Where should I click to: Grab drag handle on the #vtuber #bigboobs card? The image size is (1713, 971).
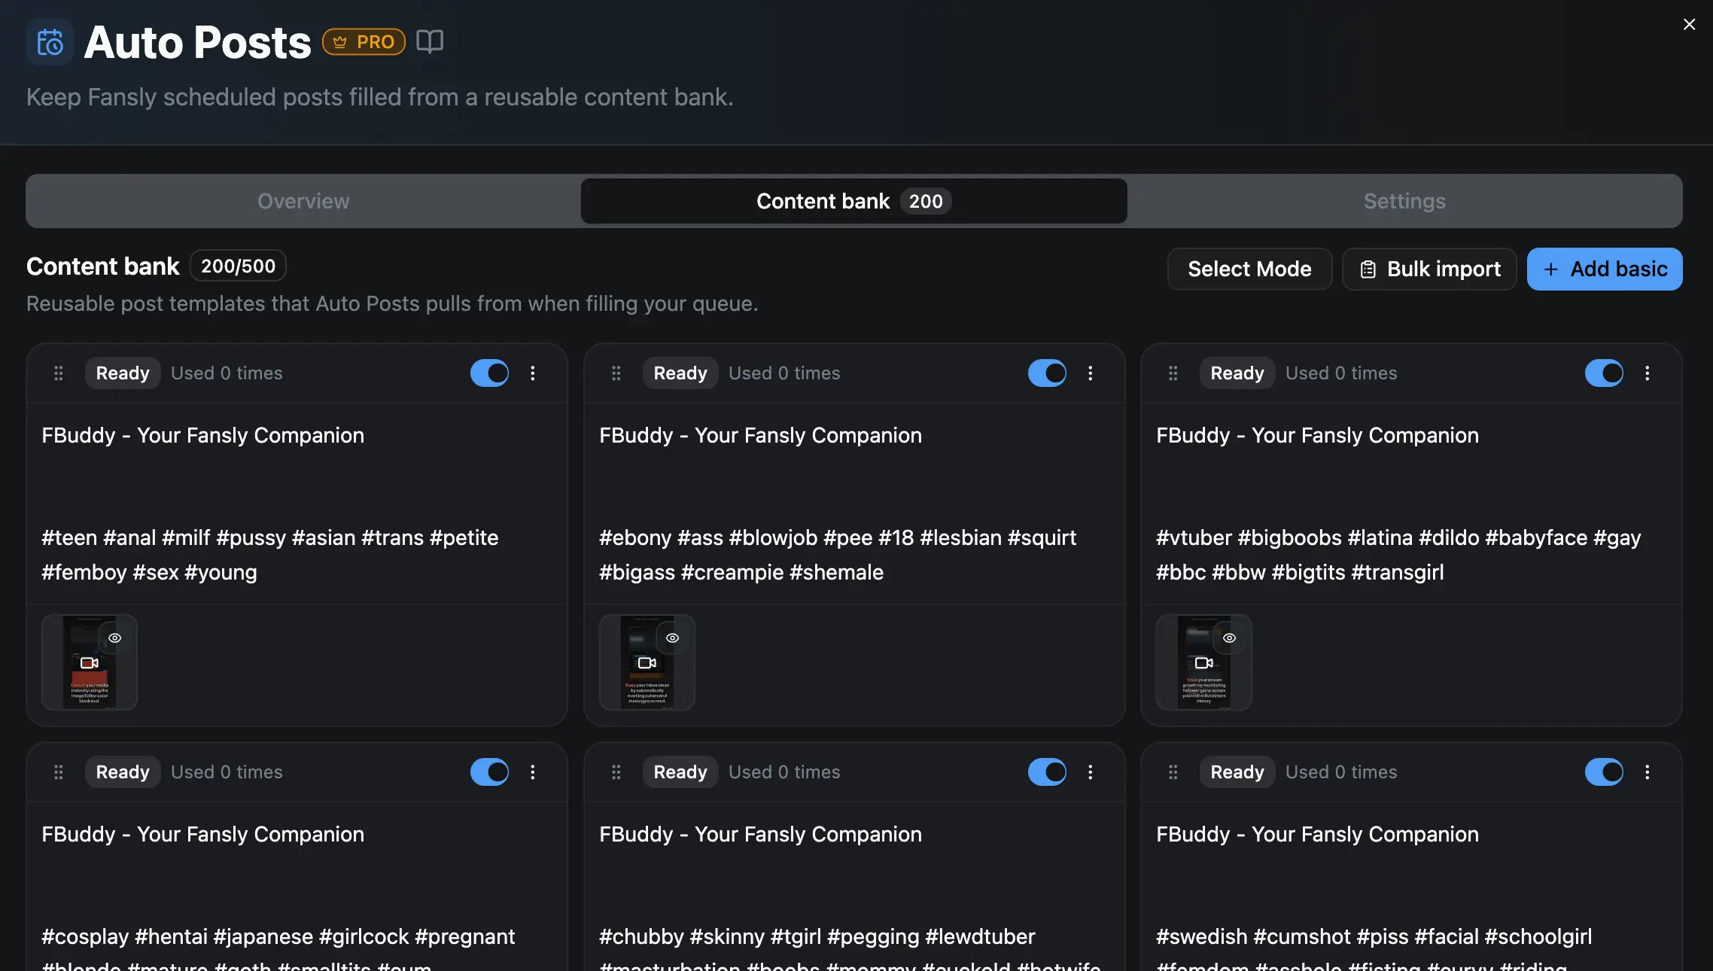1173,373
